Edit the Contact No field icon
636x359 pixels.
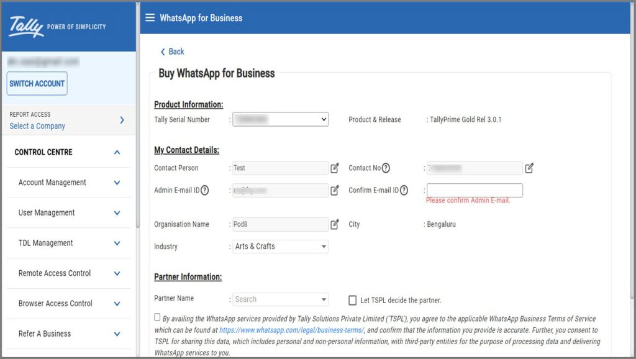point(529,168)
